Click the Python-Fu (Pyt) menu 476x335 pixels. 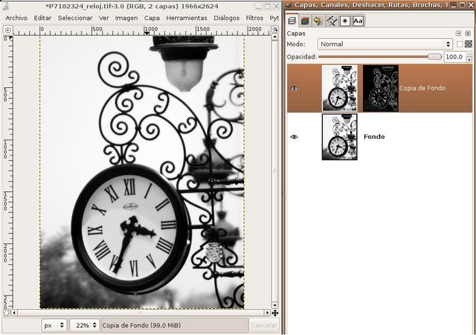point(274,18)
